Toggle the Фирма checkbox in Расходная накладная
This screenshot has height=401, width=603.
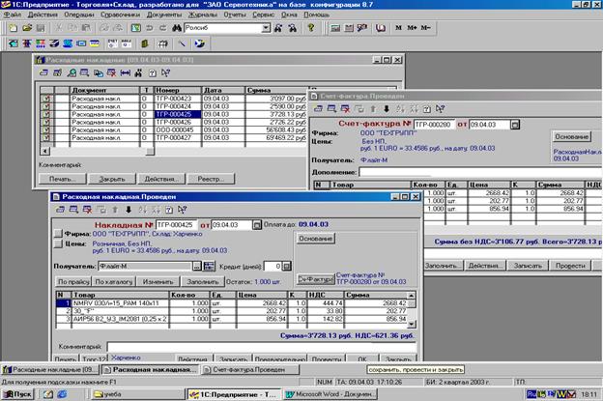(x=57, y=235)
